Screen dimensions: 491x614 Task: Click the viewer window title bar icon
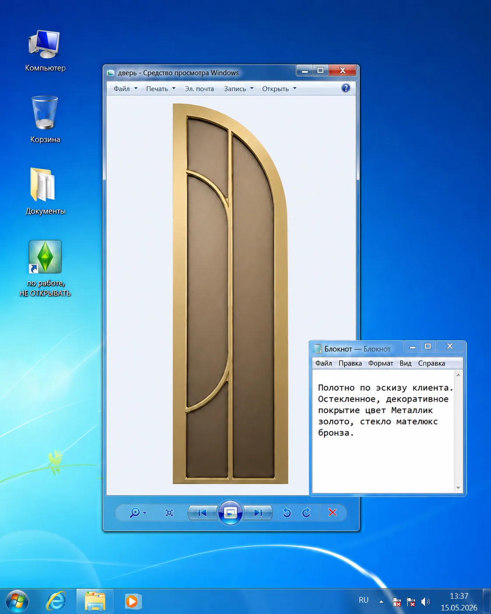pyautogui.click(x=111, y=73)
